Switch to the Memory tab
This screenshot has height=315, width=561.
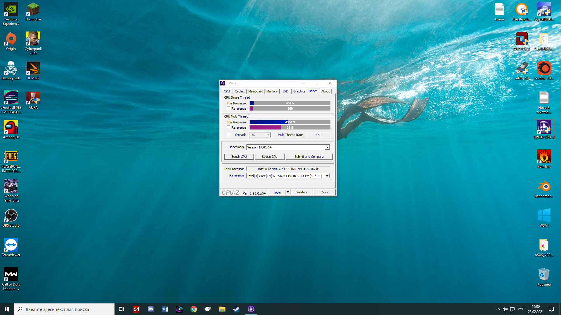coord(272,91)
